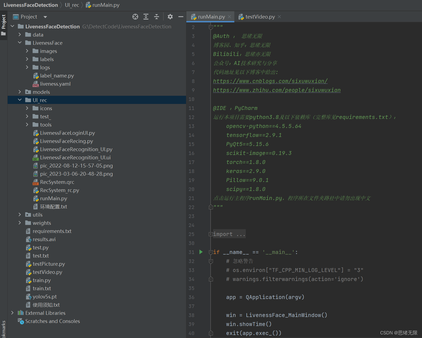This screenshot has height=338, width=422.
Task: Switch to the testVideo.py editor tab
Action: pyautogui.click(x=260, y=17)
